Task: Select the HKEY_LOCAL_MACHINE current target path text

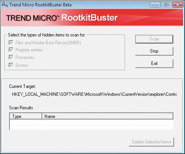Action: coord(94,94)
